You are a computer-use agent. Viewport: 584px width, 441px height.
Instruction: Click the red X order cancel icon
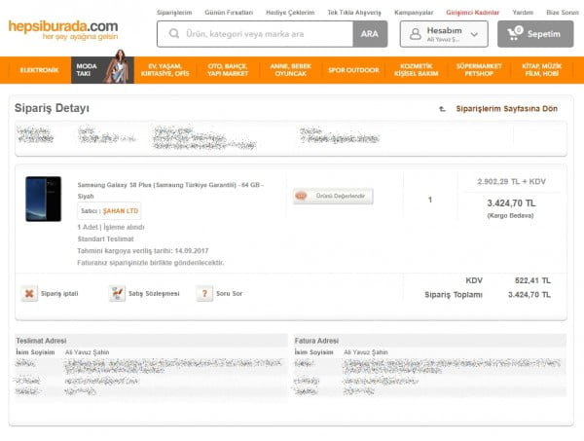coord(29,293)
